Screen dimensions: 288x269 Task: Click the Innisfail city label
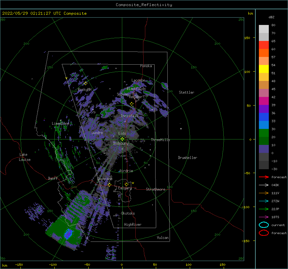pyautogui.click(x=129, y=116)
